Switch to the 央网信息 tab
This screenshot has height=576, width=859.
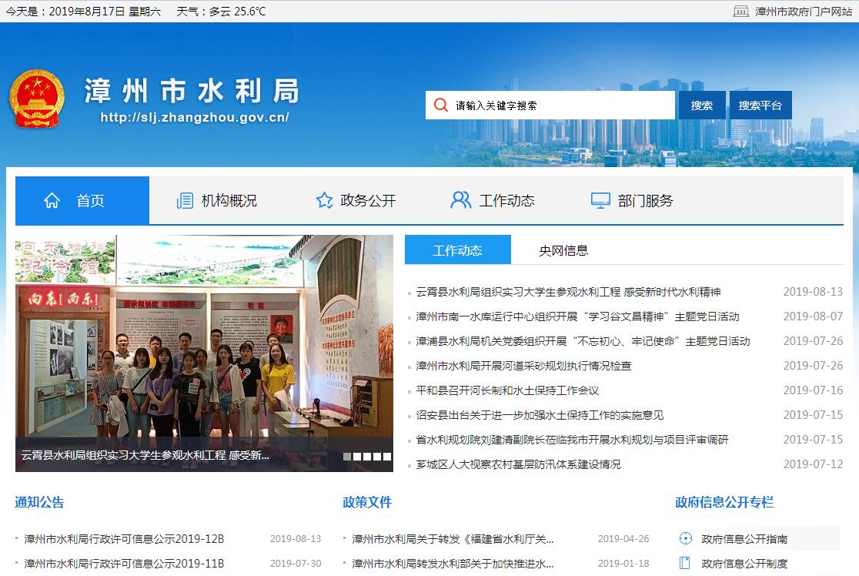tap(563, 250)
